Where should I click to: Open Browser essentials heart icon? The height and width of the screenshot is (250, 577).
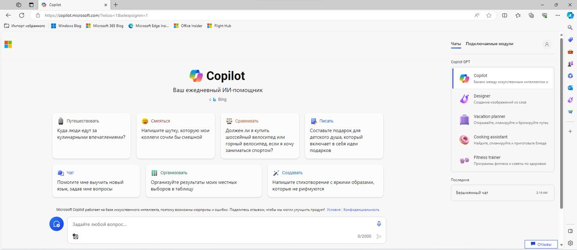(x=544, y=15)
